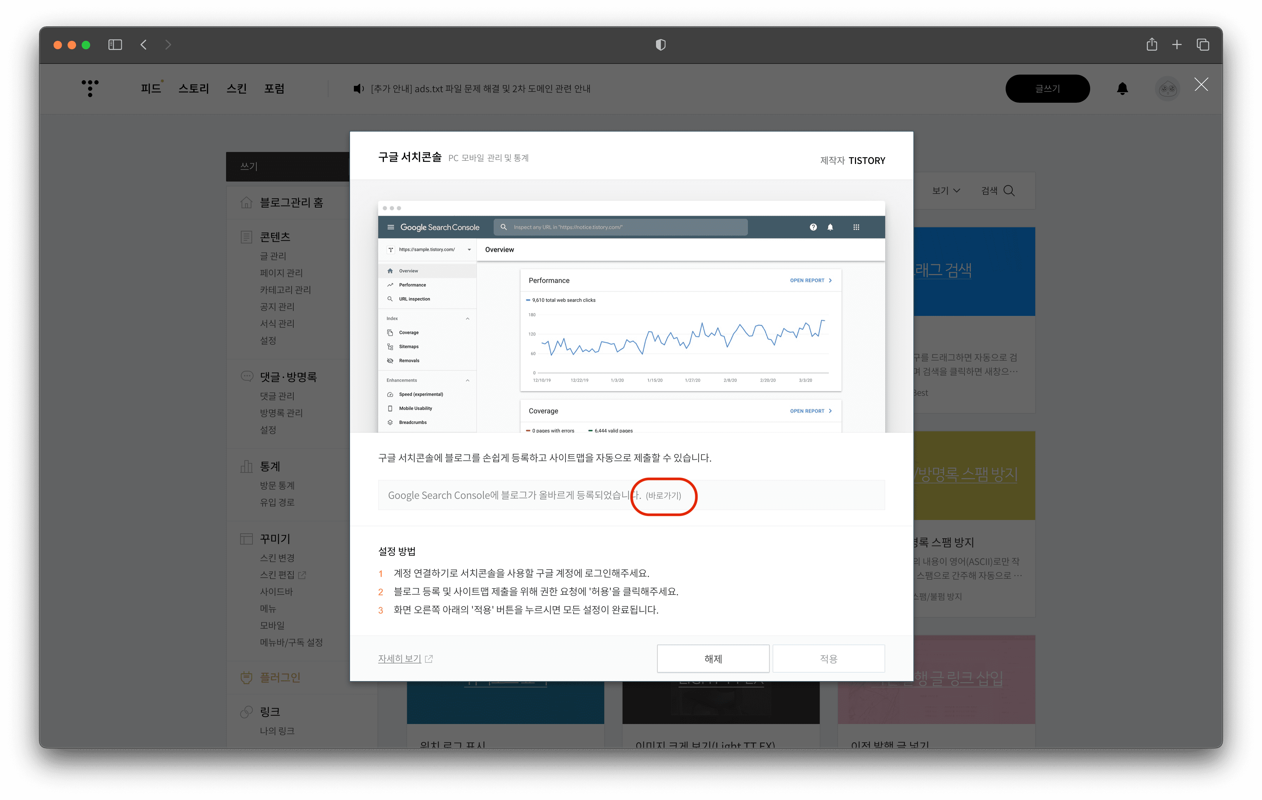The width and height of the screenshot is (1262, 800).
Task: Open 메뉴 under 꾸미기
Action: tap(268, 608)
